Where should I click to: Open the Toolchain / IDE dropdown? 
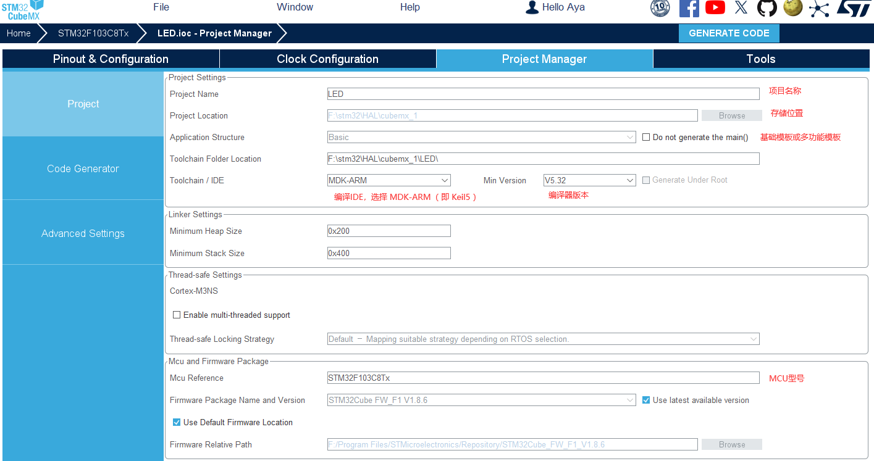coord(389,180)
